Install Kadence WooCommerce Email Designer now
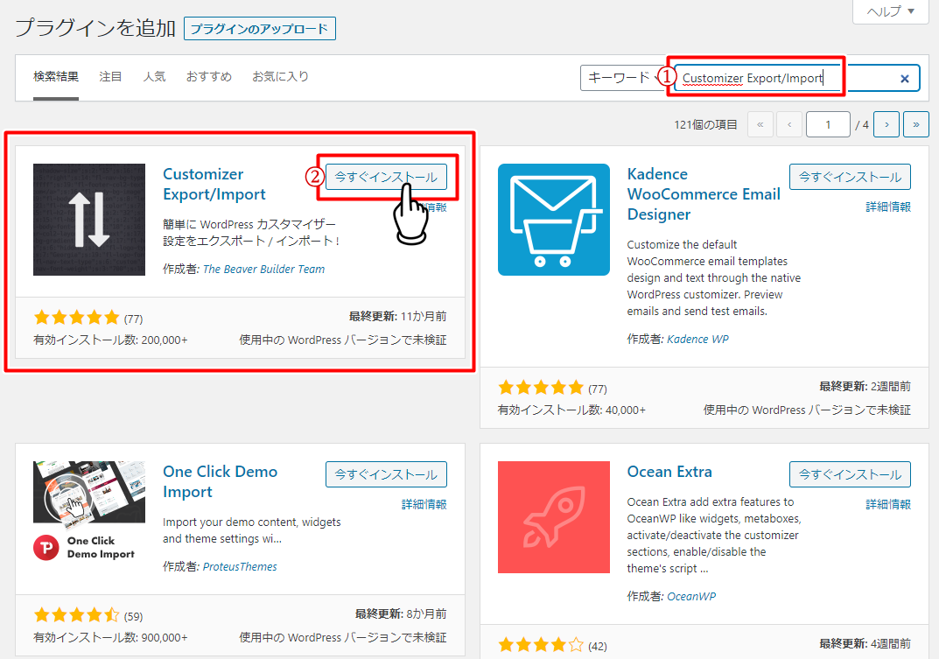The width and height of the screenshot is (939, 659). point(851,177)
